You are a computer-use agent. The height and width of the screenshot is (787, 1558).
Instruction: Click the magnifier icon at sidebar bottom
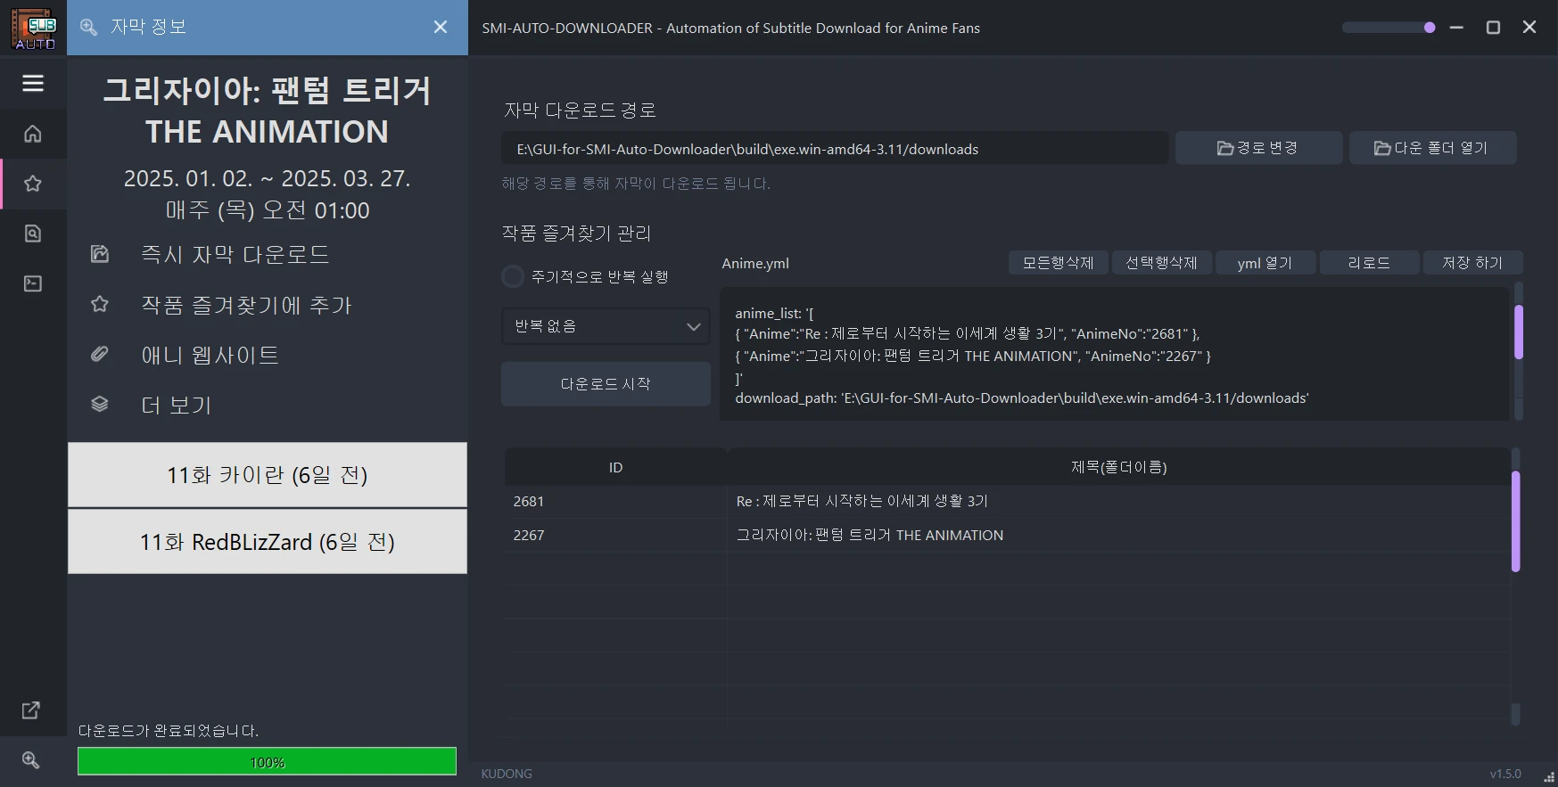[31, 760]
